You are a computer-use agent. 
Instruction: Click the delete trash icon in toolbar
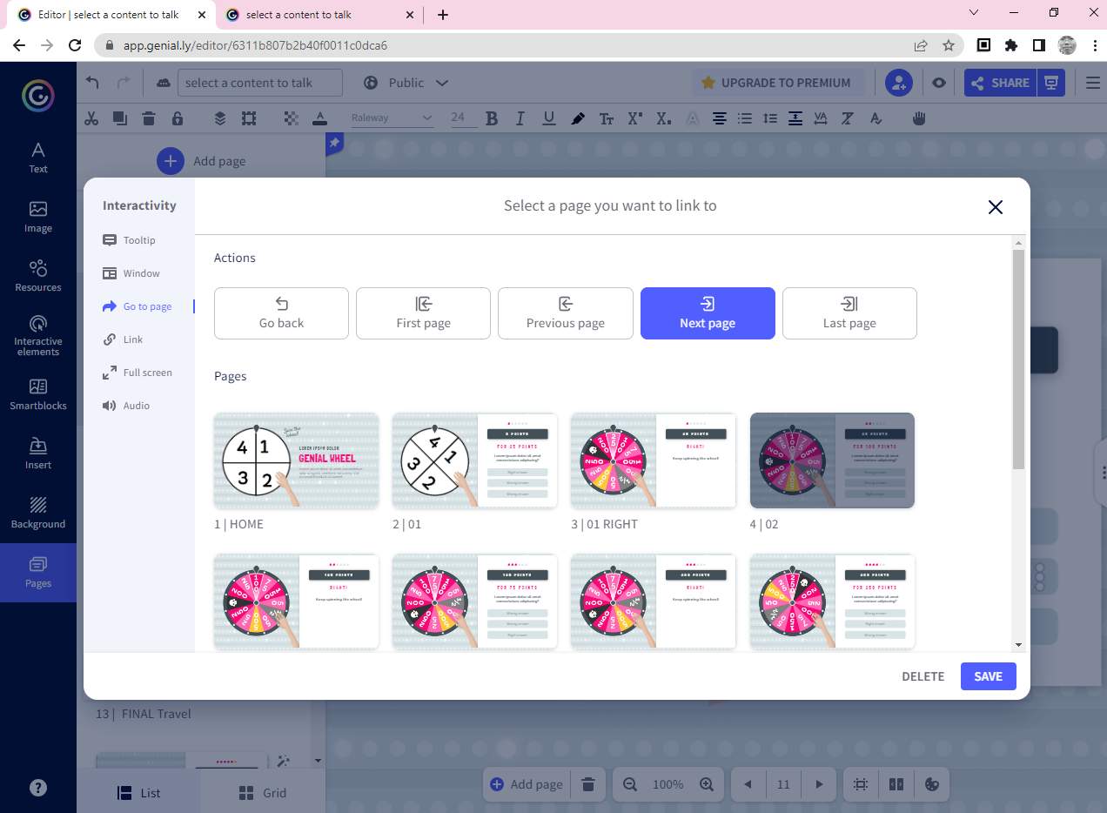coord(149,118)
